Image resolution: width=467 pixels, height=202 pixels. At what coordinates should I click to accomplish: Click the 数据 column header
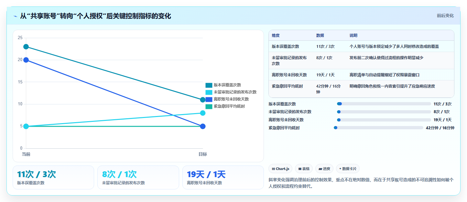point(320,36)
